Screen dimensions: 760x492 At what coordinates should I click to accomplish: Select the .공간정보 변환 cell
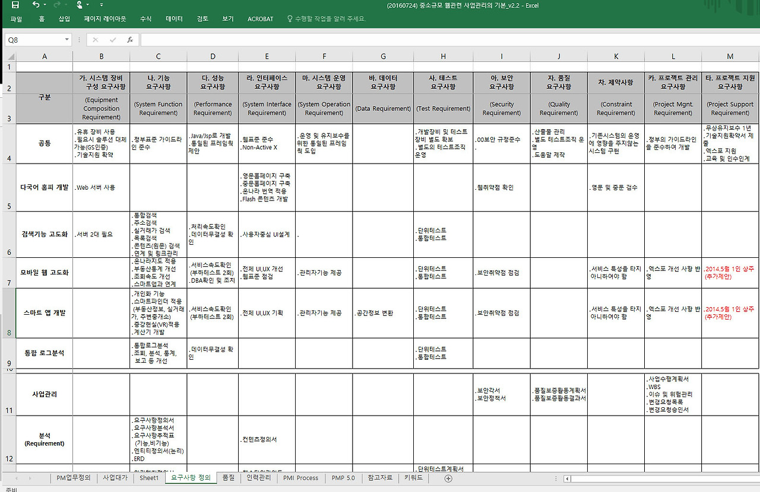(x=383, y=313)
